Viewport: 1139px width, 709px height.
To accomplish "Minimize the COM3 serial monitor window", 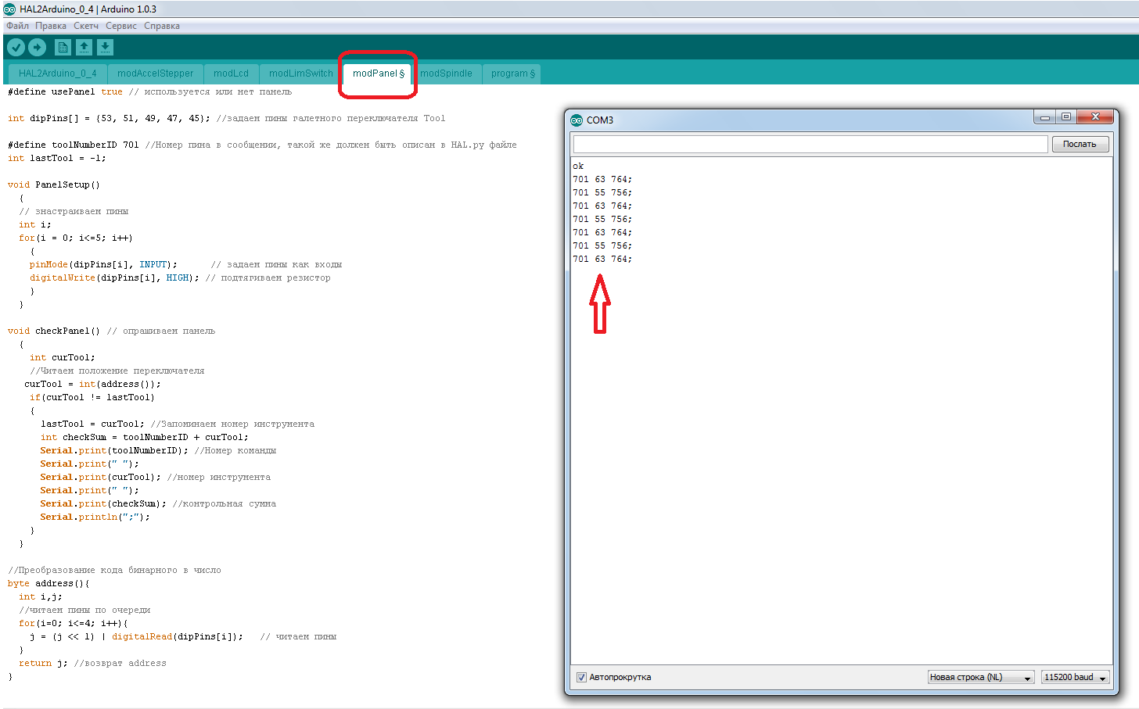I will point(1044,117).
